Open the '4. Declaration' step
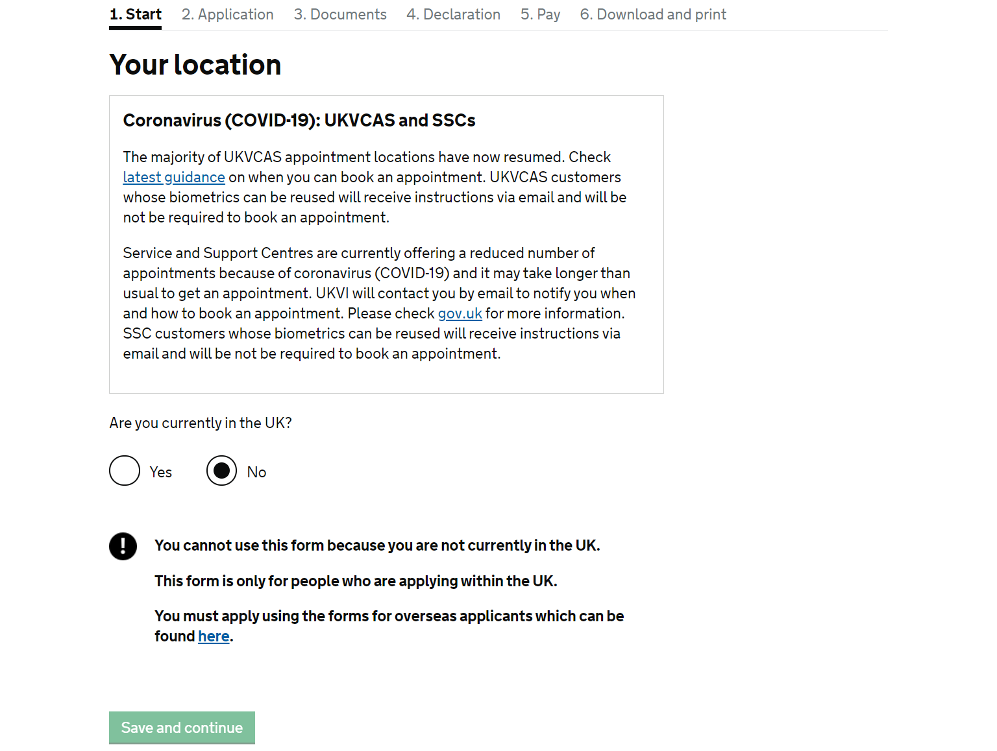 pos(454,14)
